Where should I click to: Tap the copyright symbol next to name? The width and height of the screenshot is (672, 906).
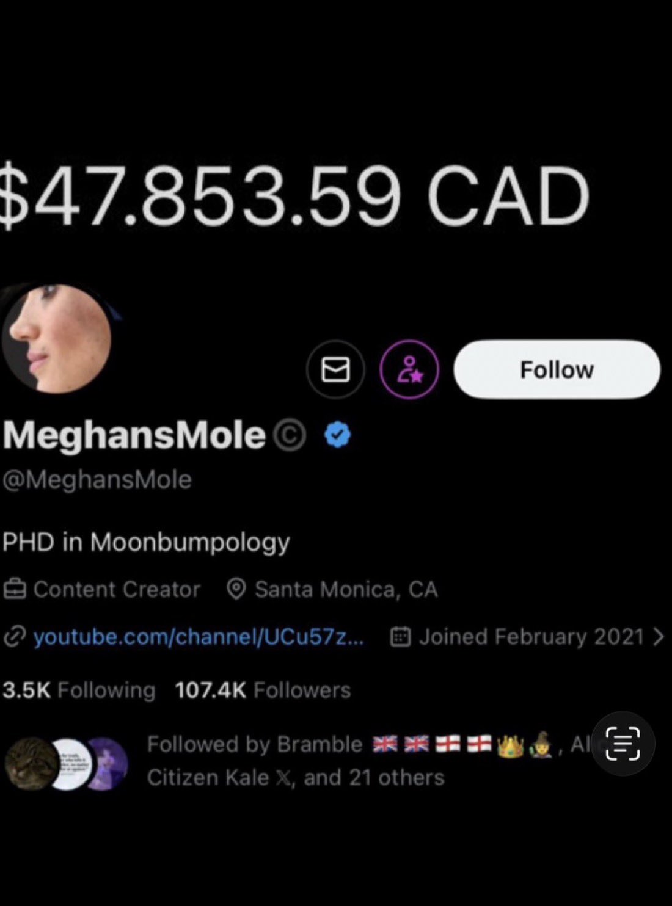(x=290, y=435)
